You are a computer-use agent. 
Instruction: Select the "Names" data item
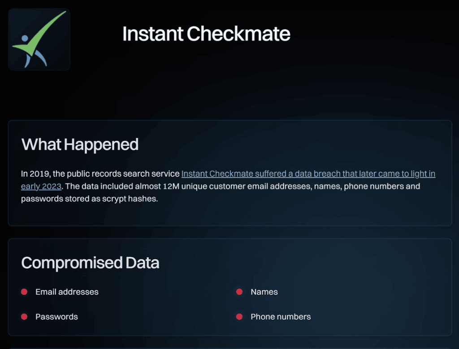pyautogui.click(x=264, y=292)
